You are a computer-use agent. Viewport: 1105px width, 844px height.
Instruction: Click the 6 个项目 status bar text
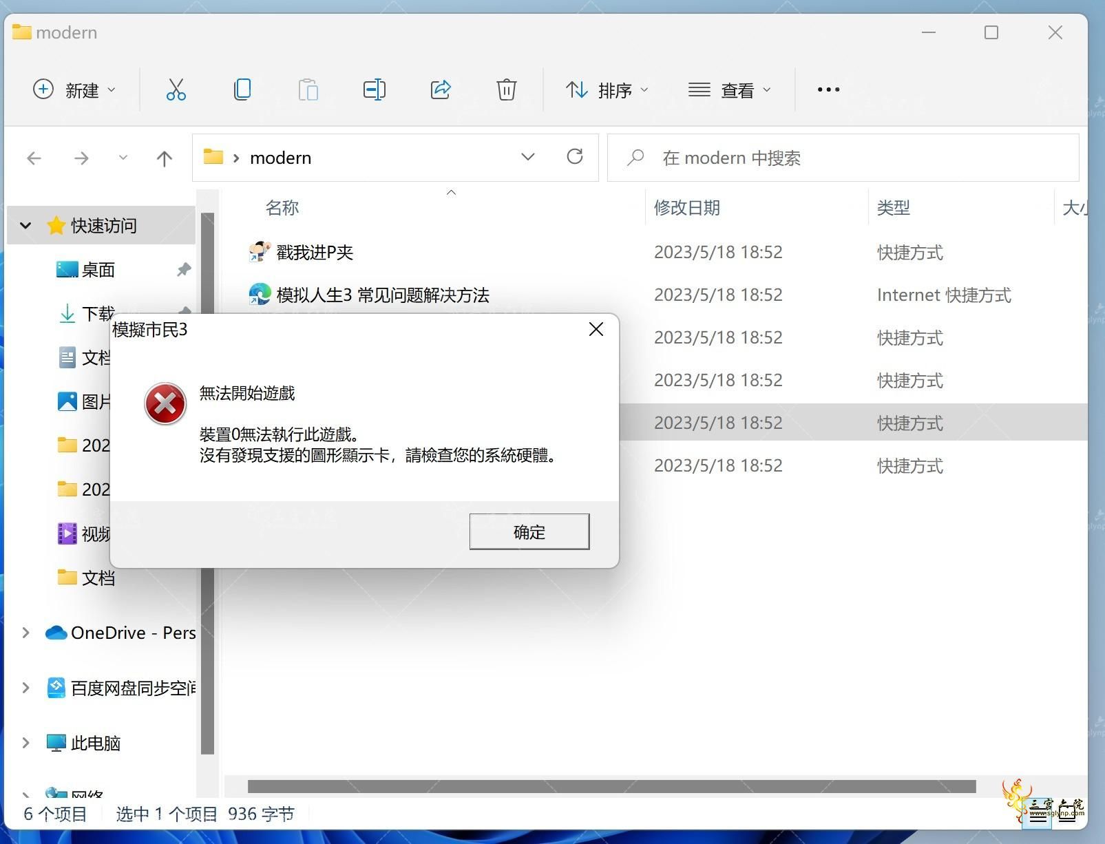(55, 814)
